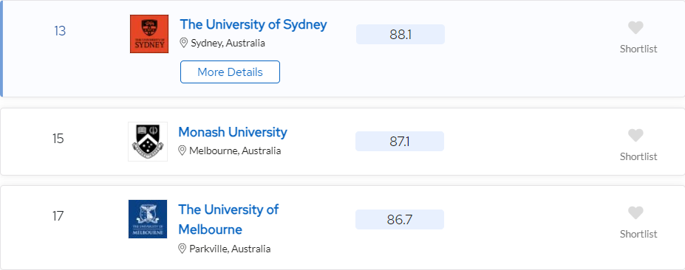Screen dimensions: 685x270
Task: Click rank number 13
Action: coord(60,32)
